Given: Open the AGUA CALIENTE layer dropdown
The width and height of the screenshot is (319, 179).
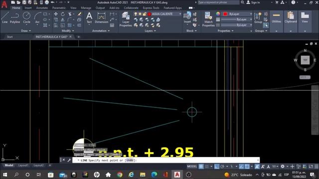Looking at the screenshot, I should coord(180,14).
